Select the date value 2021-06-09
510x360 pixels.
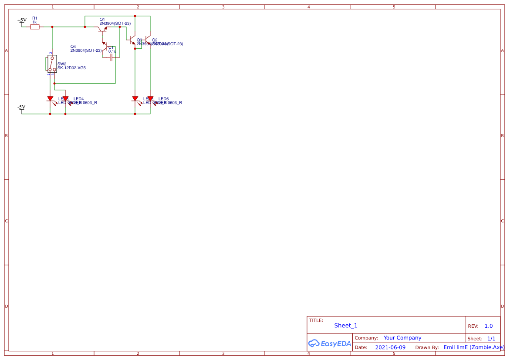click(390, 347)
